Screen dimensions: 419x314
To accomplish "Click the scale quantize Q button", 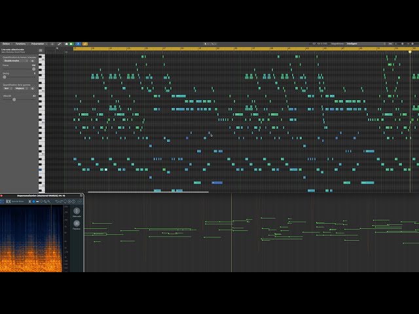I will [x=32, y=89].
